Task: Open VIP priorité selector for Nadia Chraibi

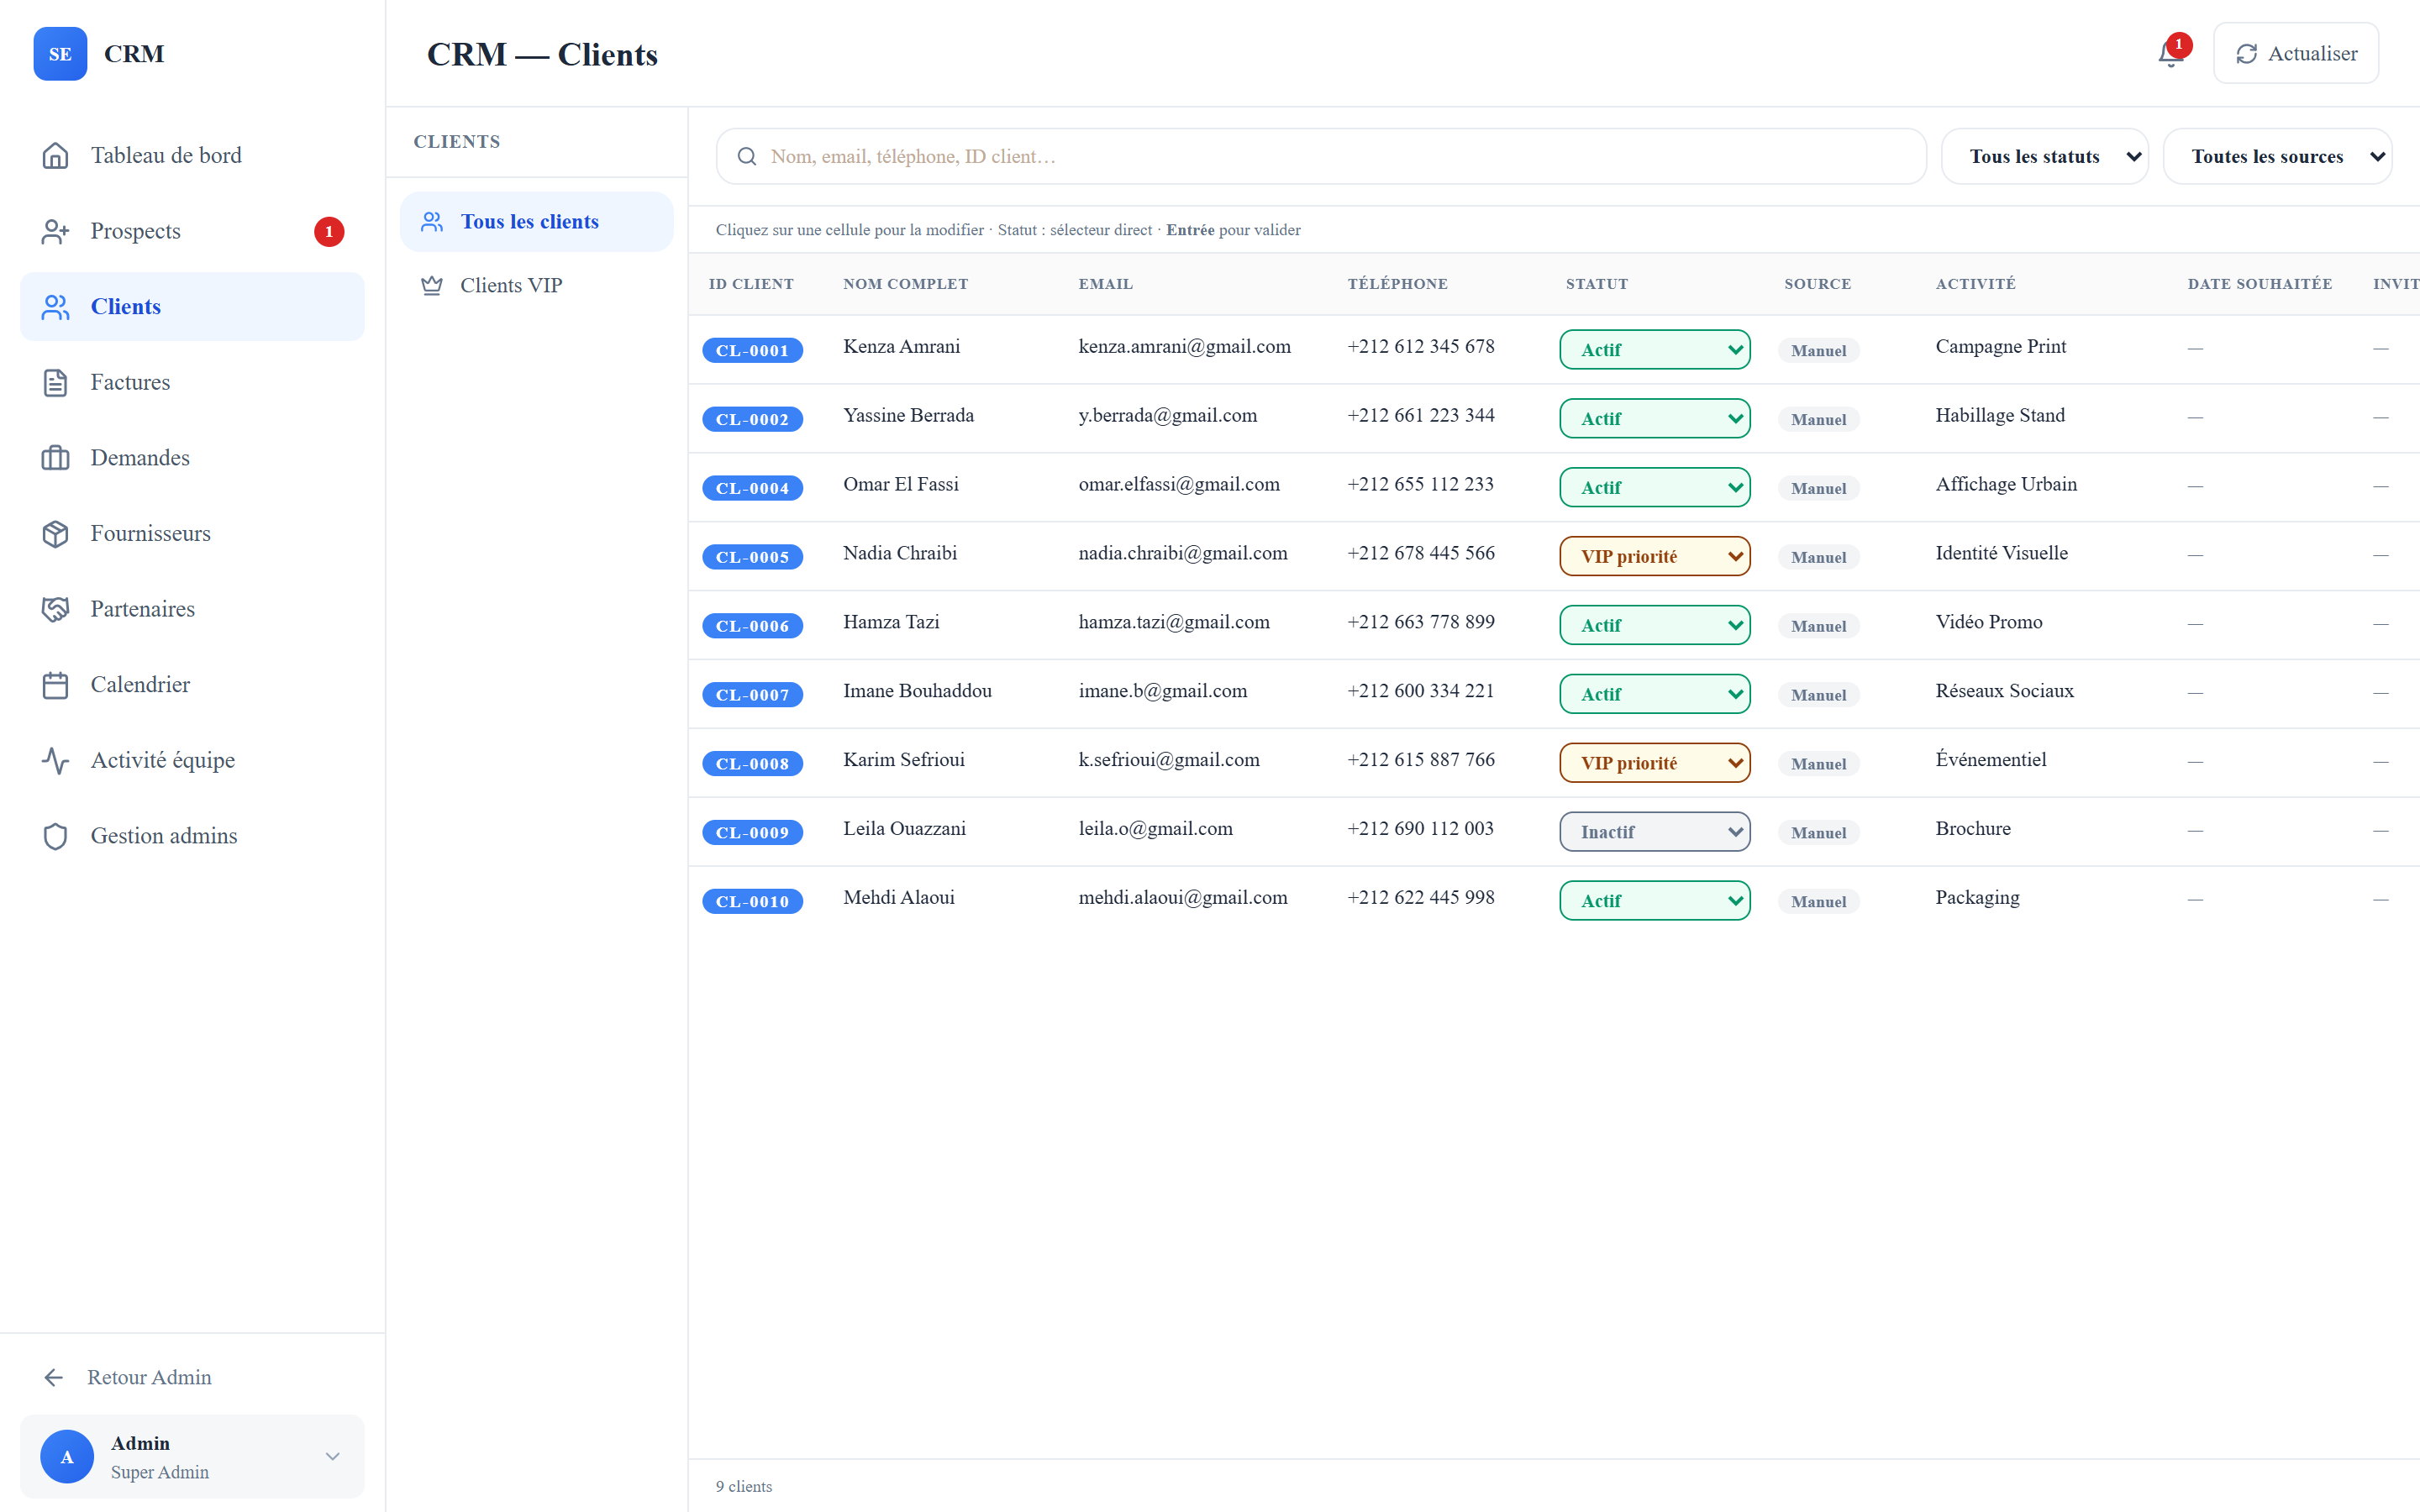Action: [1655, 557]
